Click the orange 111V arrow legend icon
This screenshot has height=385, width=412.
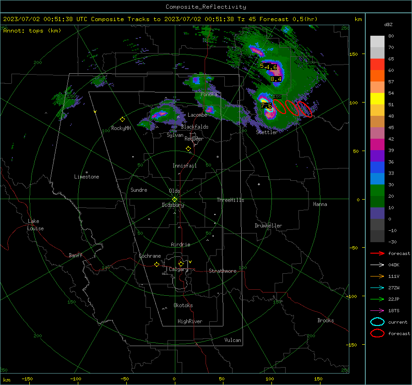point(377,276)
